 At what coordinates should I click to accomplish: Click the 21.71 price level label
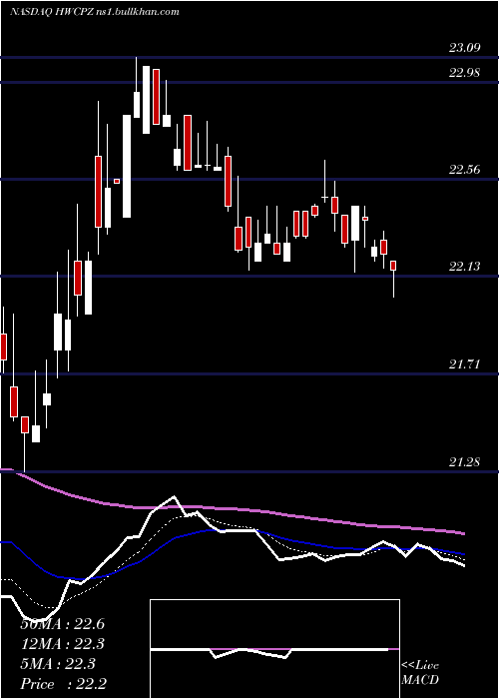coord(465,364)
